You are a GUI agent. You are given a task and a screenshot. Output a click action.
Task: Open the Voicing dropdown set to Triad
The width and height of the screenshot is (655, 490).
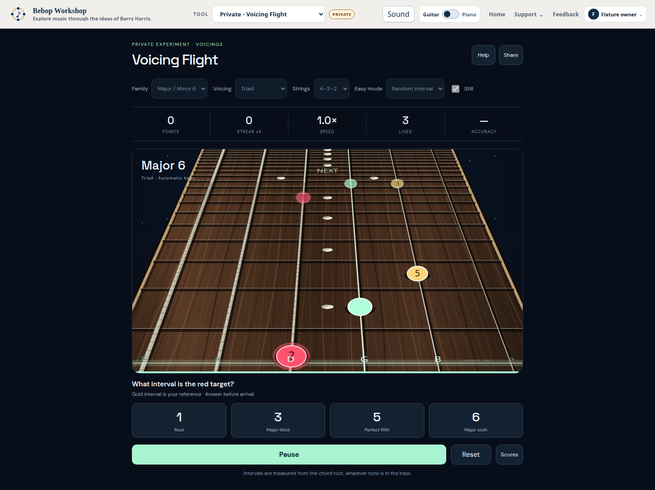click(261, 89)
